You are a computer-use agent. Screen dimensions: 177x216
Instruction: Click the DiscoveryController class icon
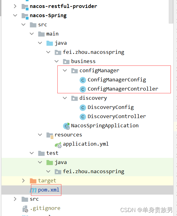pyautogui.click(x=83, y=117)
